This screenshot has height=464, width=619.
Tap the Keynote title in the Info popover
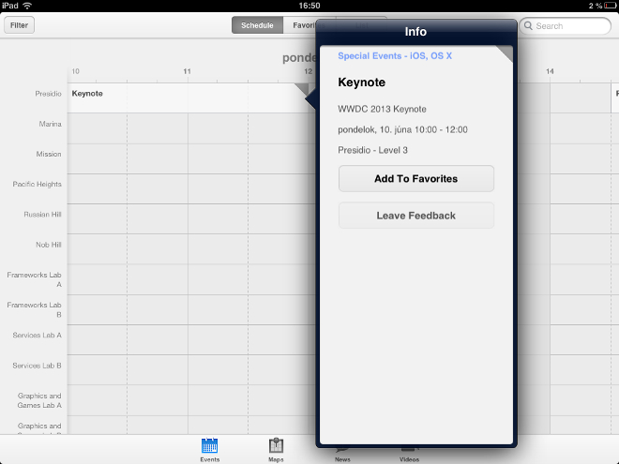coord(362,82)
